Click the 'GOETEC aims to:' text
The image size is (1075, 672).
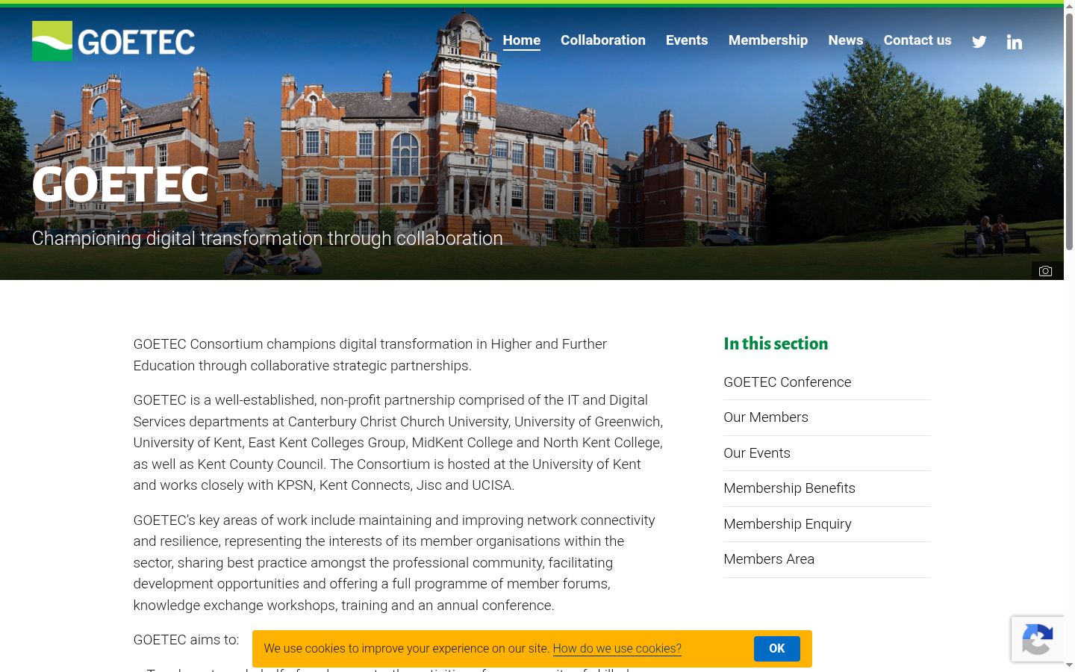coord(187,640)
